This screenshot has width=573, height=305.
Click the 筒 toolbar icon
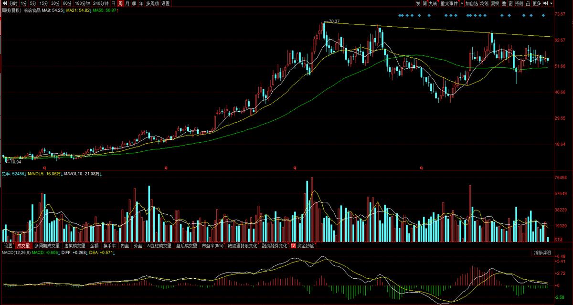click(x=424, y=3)
